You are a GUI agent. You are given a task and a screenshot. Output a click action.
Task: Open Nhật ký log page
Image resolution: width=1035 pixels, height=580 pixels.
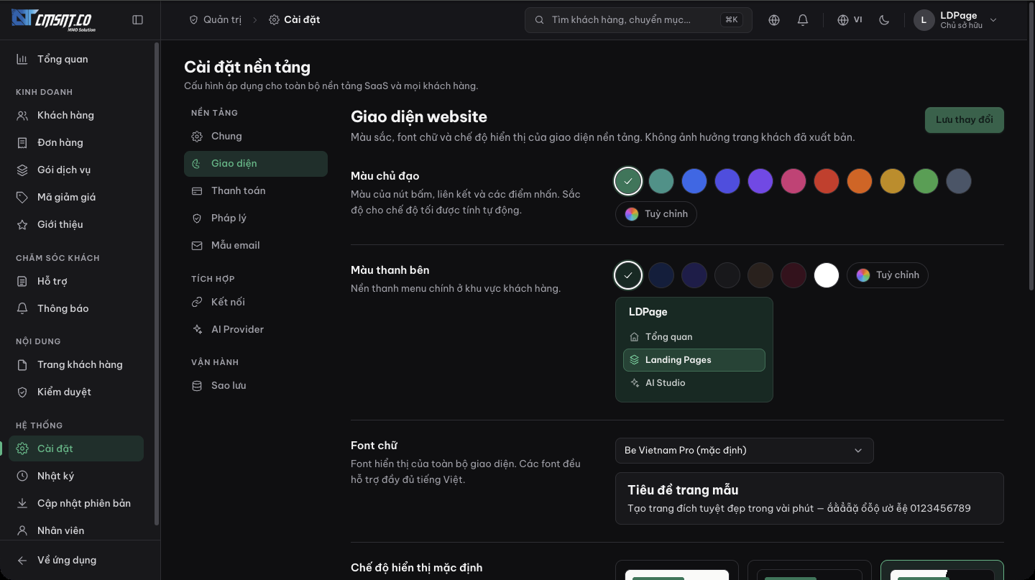(x=76, y=476)
